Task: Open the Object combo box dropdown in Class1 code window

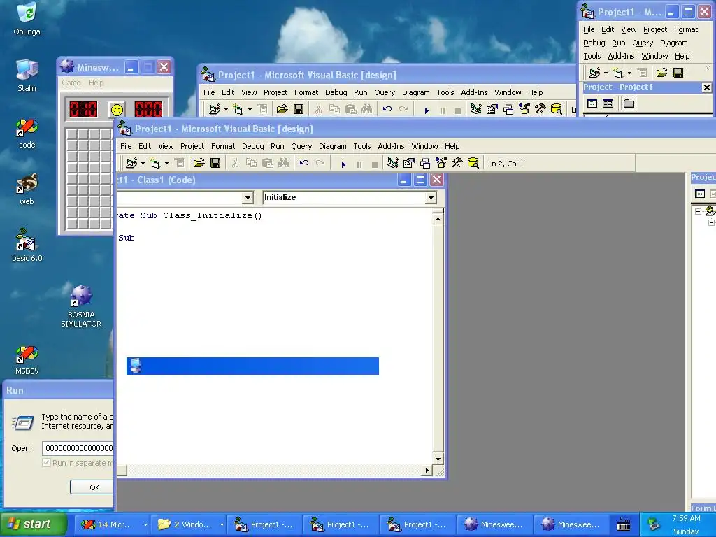Action: pyautogui.click(x=248, y=197)
